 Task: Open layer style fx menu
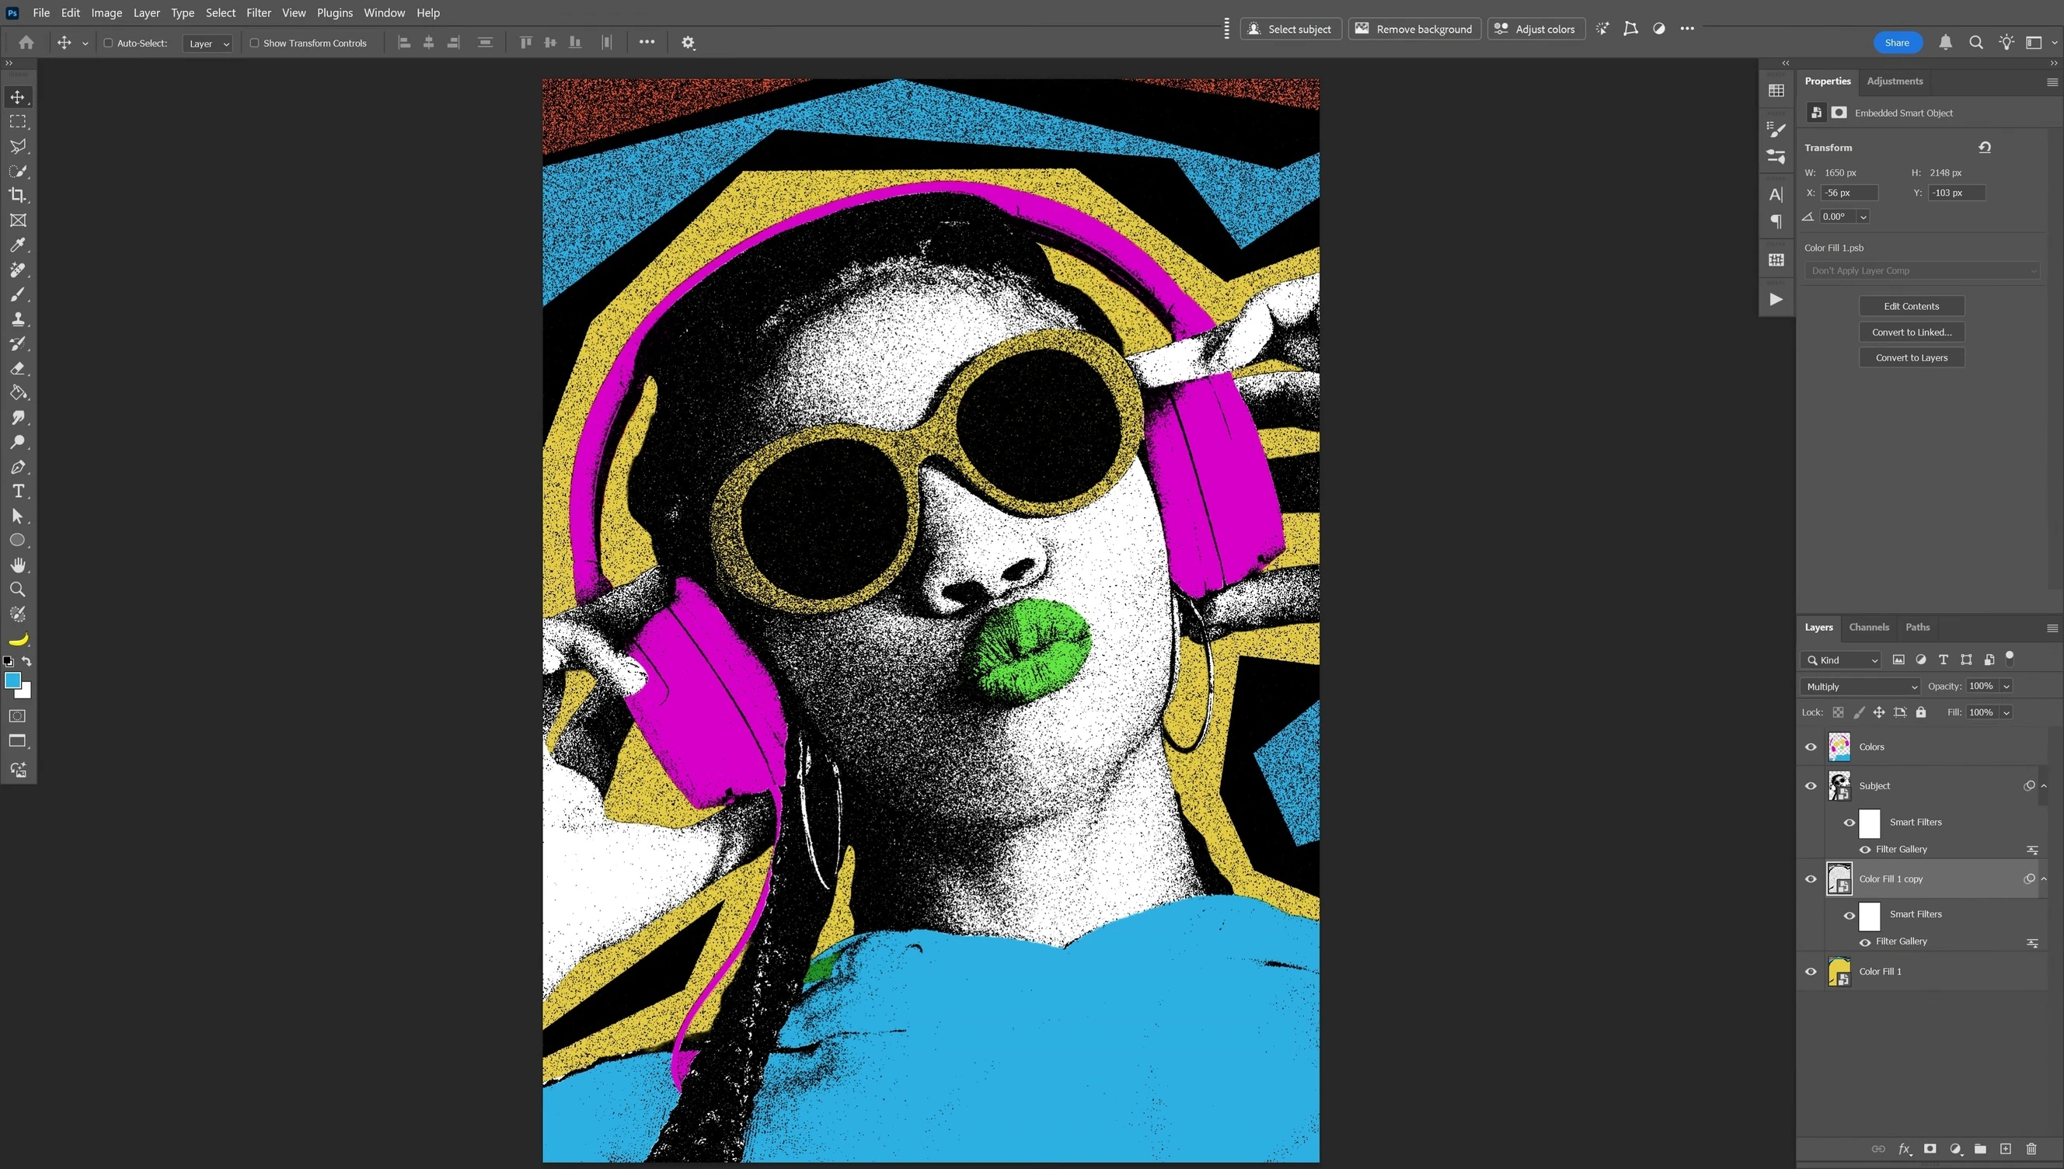[1905, 1149]
